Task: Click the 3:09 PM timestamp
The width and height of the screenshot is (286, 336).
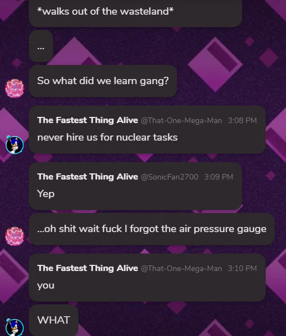Action: pos(218,177)
